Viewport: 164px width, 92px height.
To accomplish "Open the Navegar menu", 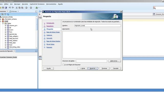I will tap(17, 4).
